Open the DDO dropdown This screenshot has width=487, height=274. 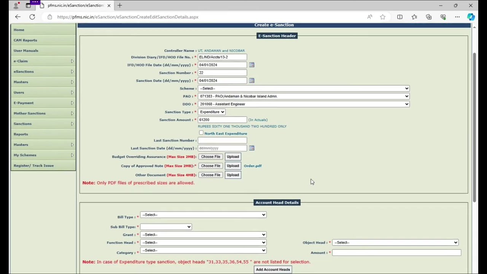[x=304, y=104]
